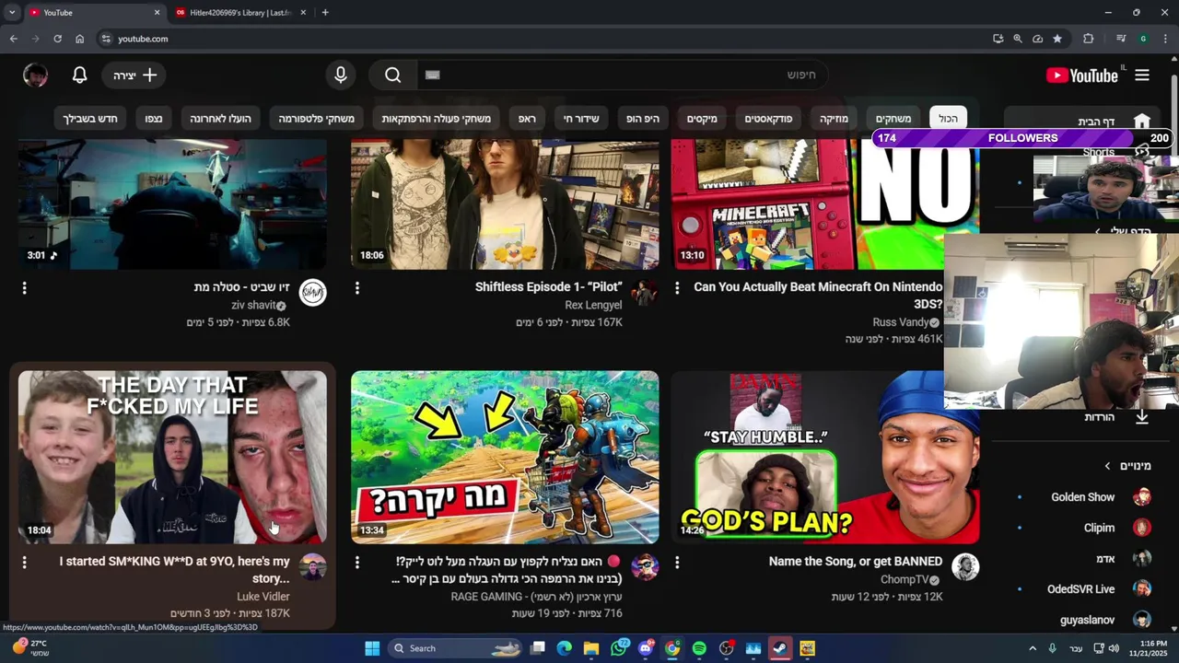Click the install app icon in the address bar
The image size is (1179, 663).
[998, 39]
